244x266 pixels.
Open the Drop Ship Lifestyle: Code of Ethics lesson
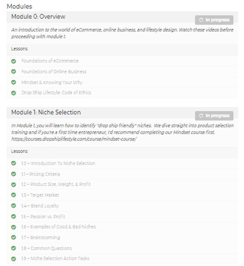tap(56, 93)
